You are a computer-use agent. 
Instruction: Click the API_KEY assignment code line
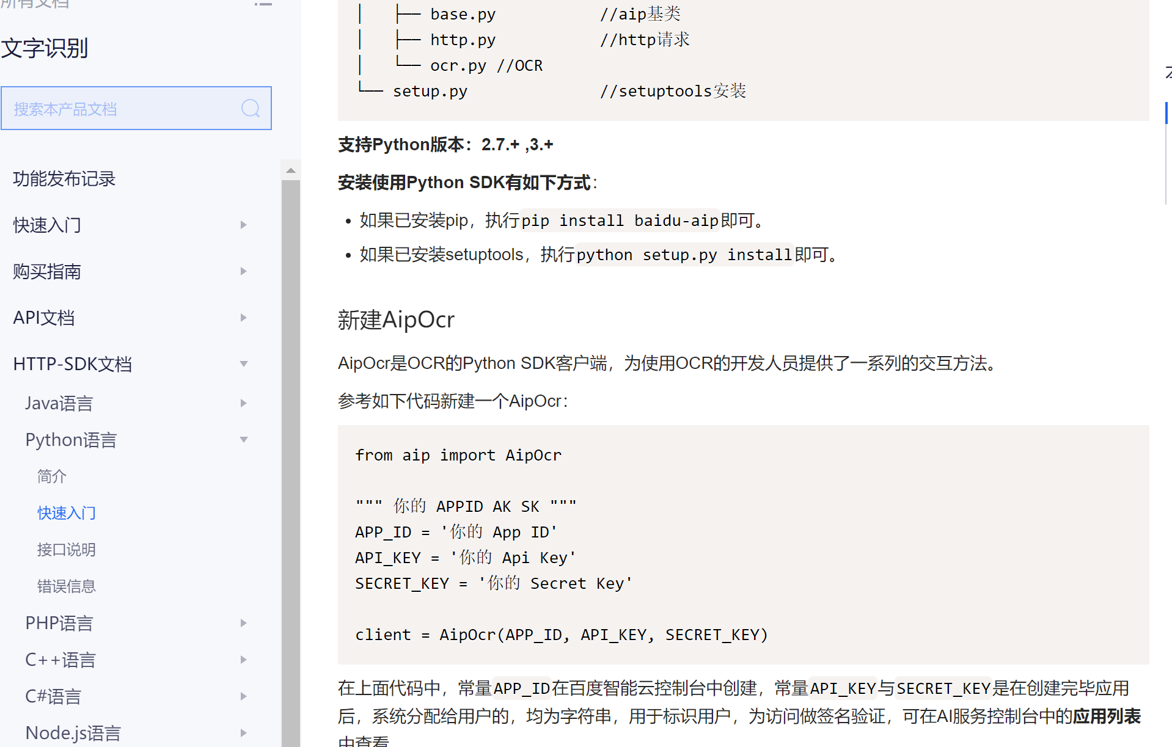(465, 558)
